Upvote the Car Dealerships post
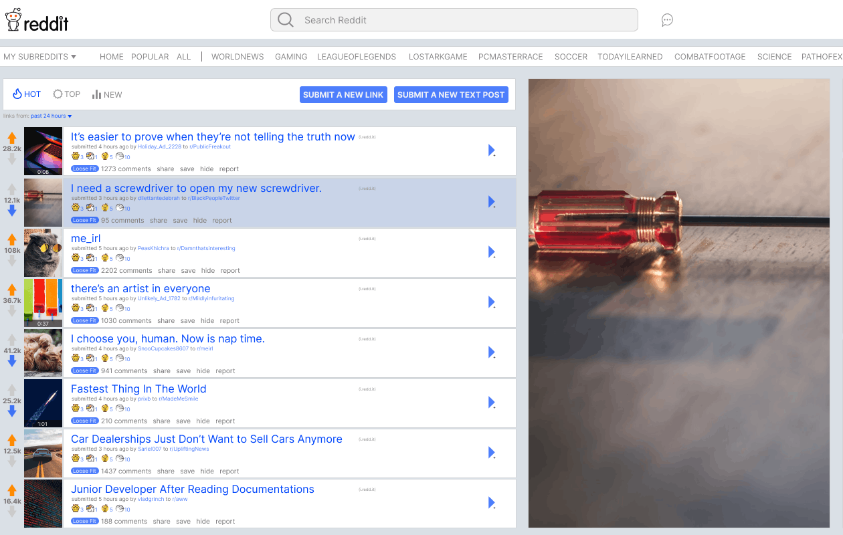The width and height of the screenshot is (843, 535). [11, 440]
